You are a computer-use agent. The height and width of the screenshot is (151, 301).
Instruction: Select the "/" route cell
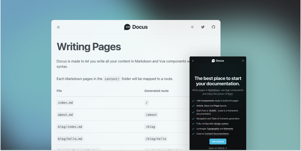[x=147, y=103]
